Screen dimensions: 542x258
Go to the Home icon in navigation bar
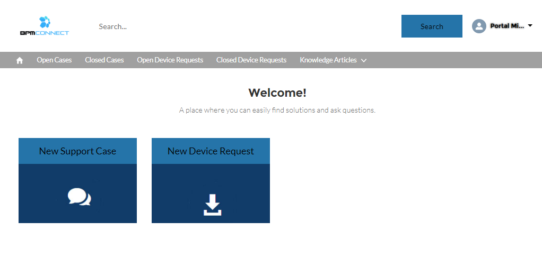pyautogui.click(x=20, y=60)
